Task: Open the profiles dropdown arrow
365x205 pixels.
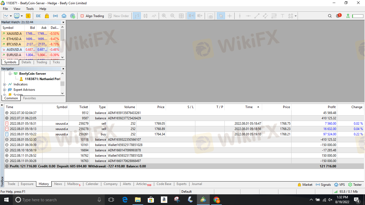Action: (22, 16)
